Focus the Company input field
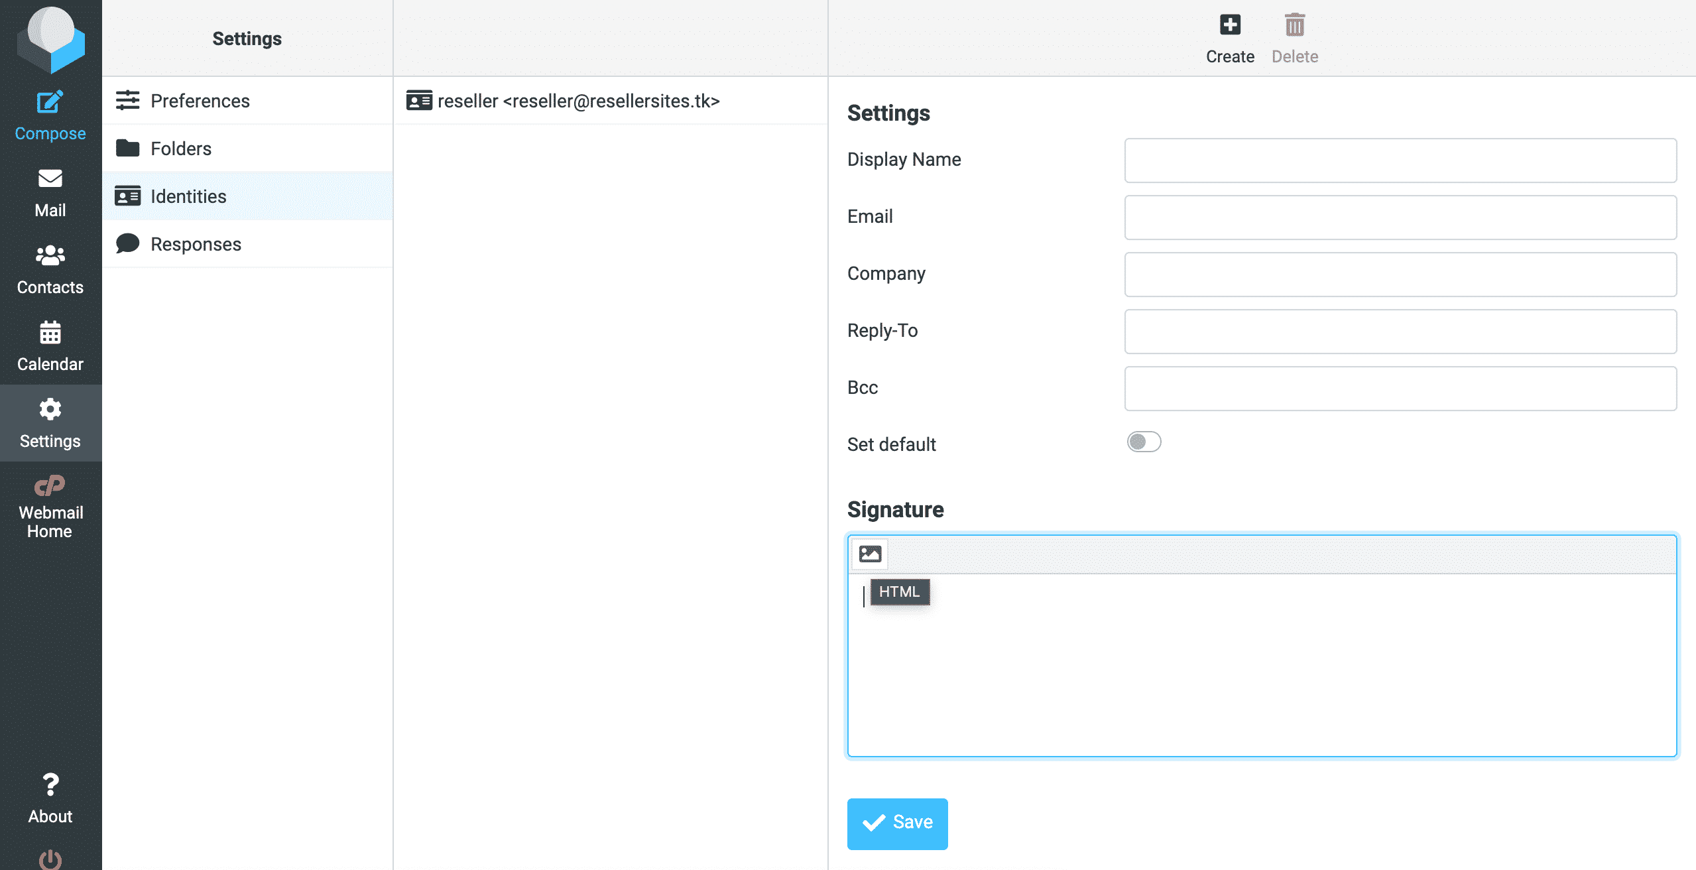 pos(1400,275)
